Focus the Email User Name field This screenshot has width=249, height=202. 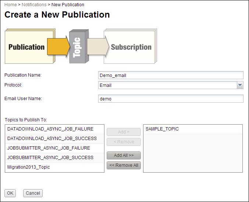(x=171, y=99)
